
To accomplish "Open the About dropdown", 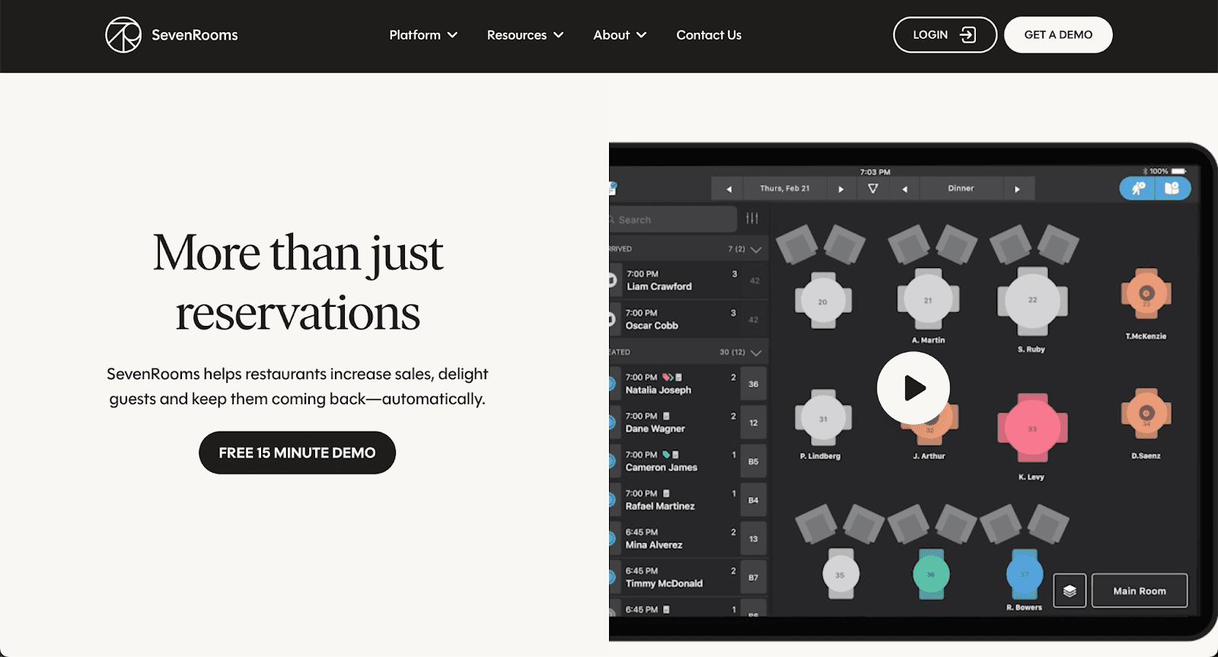I will 620,35.
